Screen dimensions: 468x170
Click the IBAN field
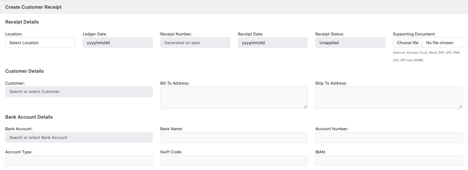[389, 161]
